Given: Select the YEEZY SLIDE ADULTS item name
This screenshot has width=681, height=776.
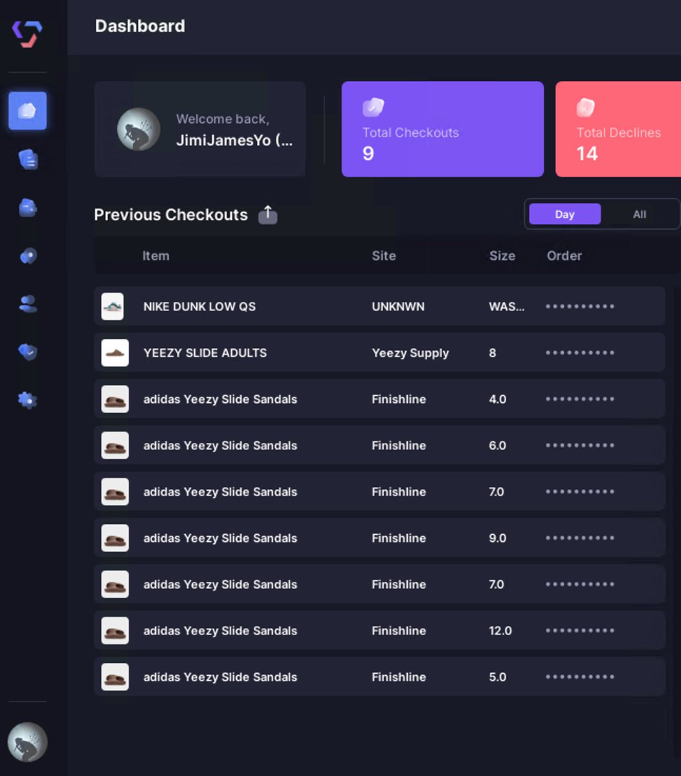Looking at the screenshot, I should tap(205, 353).
